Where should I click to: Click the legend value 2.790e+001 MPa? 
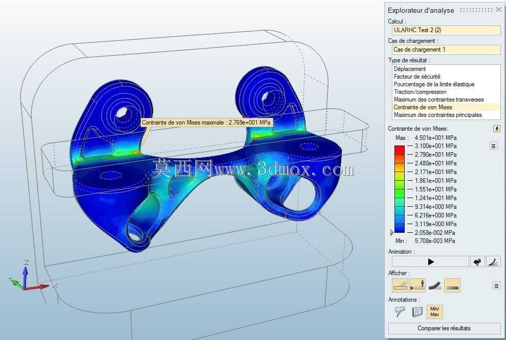tap(435, 155)
